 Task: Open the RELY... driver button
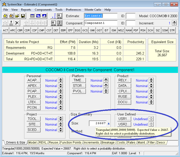tap(124, 80)
